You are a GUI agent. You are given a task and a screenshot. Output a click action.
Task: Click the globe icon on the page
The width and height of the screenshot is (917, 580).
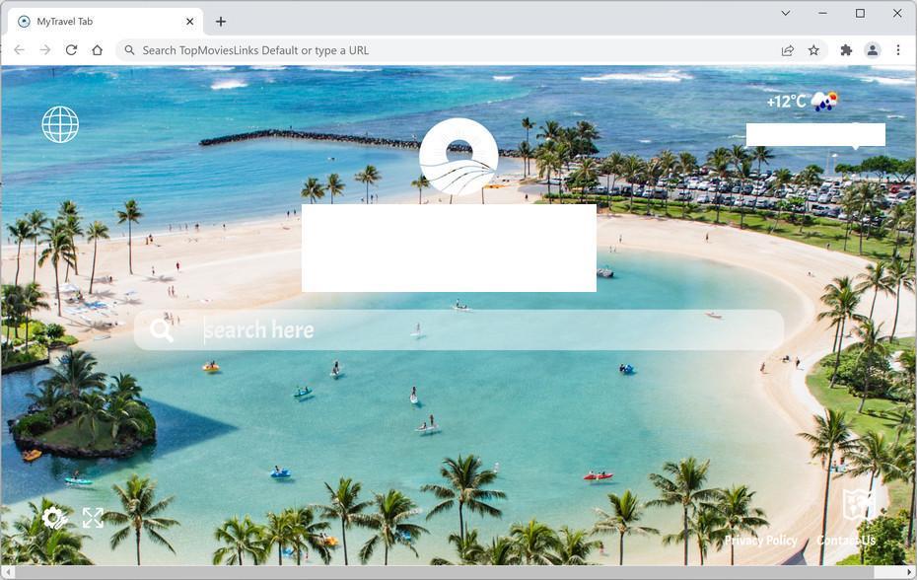click(60, 124)
